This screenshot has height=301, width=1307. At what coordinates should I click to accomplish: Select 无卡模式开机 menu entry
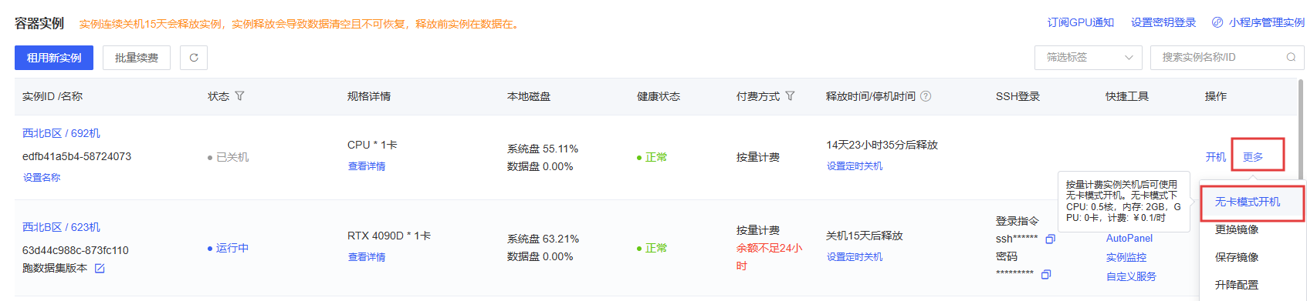point(1248,202)
